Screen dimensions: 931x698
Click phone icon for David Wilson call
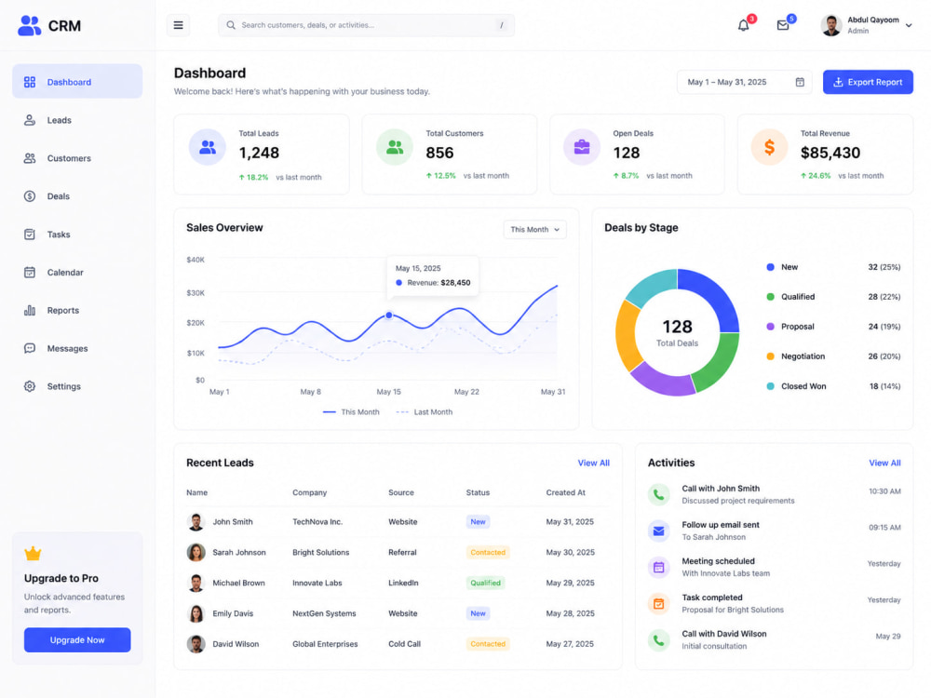point(658,640)
